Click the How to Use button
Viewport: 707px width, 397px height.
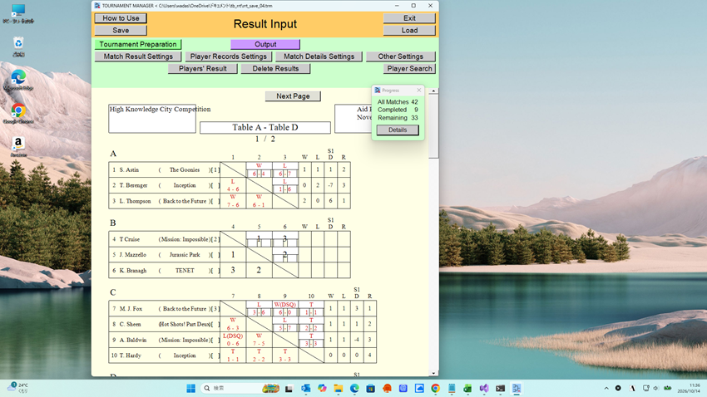[x=121, y=18]
